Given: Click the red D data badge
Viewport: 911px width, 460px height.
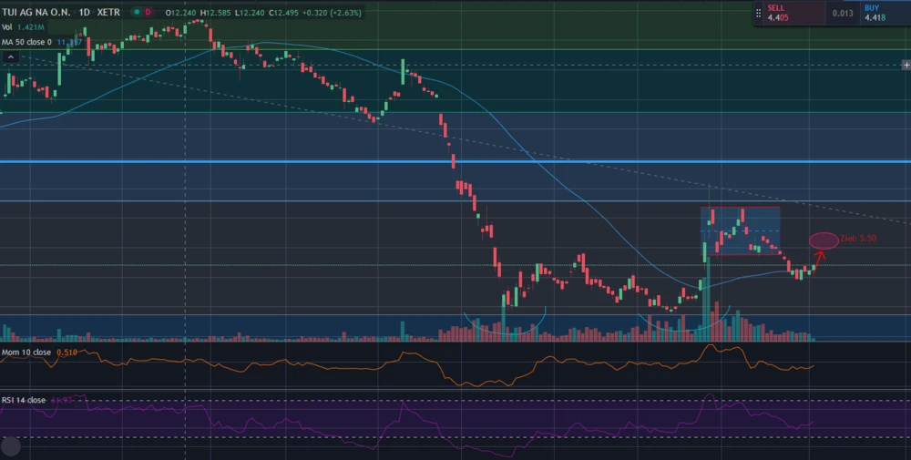Looking at the screenshot, I should tap(148, 13).
